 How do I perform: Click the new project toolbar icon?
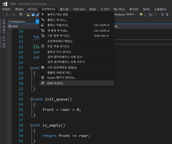click(x=21, y=14)
